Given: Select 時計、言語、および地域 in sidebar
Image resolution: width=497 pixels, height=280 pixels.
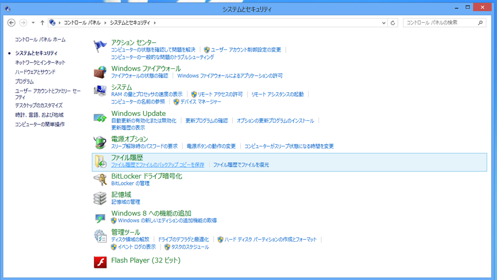Looking at the screenshot, I should [39, 115].
